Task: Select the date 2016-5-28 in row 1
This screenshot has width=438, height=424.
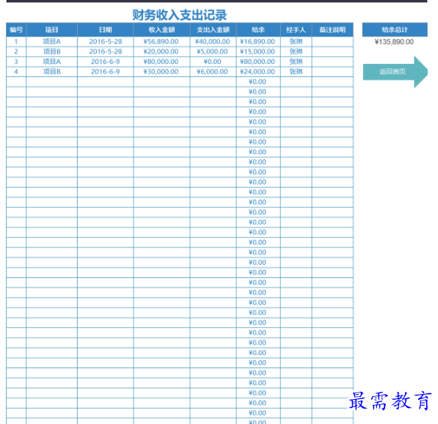Action: 106,42
